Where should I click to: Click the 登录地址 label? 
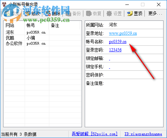click(95, 33)
